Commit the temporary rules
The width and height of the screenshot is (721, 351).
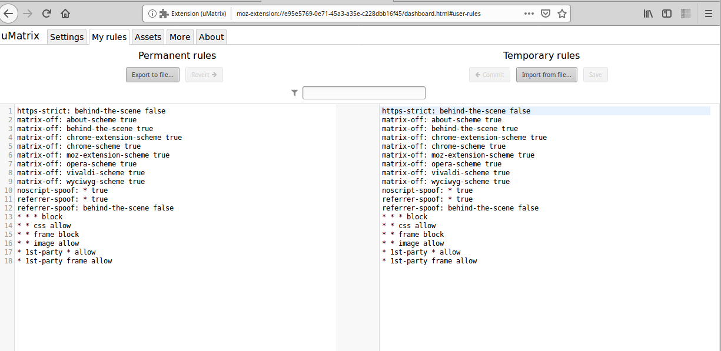point(489,75)
